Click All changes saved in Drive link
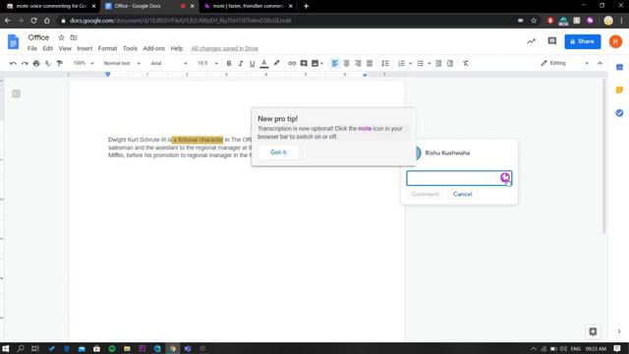629x354 pixels. pos(225,48)
